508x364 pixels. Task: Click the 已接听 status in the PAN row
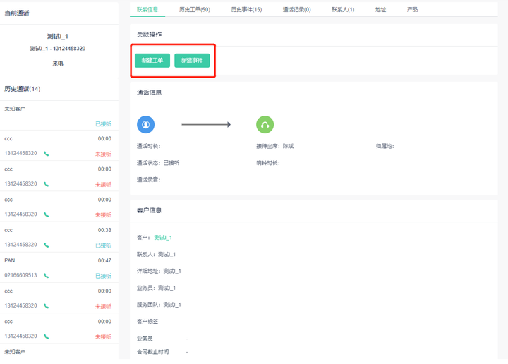(x=103, y=276)
